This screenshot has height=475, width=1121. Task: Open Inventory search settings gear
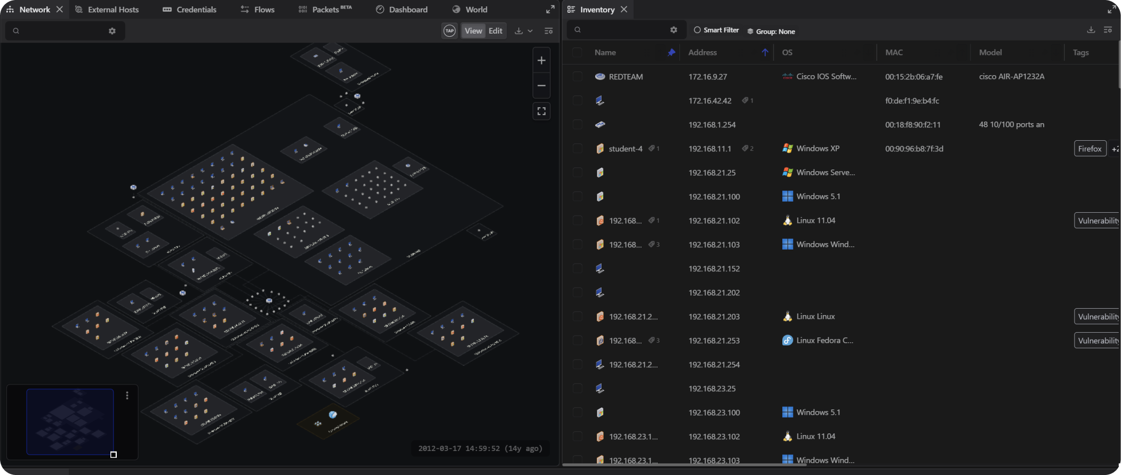coord(674,30)
